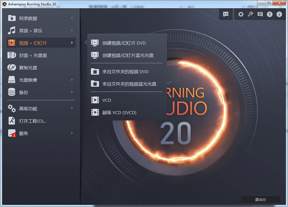The height and width of the screenshot is (207, 288).
Task: Collapse the 视频 + 幻灯片 submenu arrow
Action: [x=72, y=43]
